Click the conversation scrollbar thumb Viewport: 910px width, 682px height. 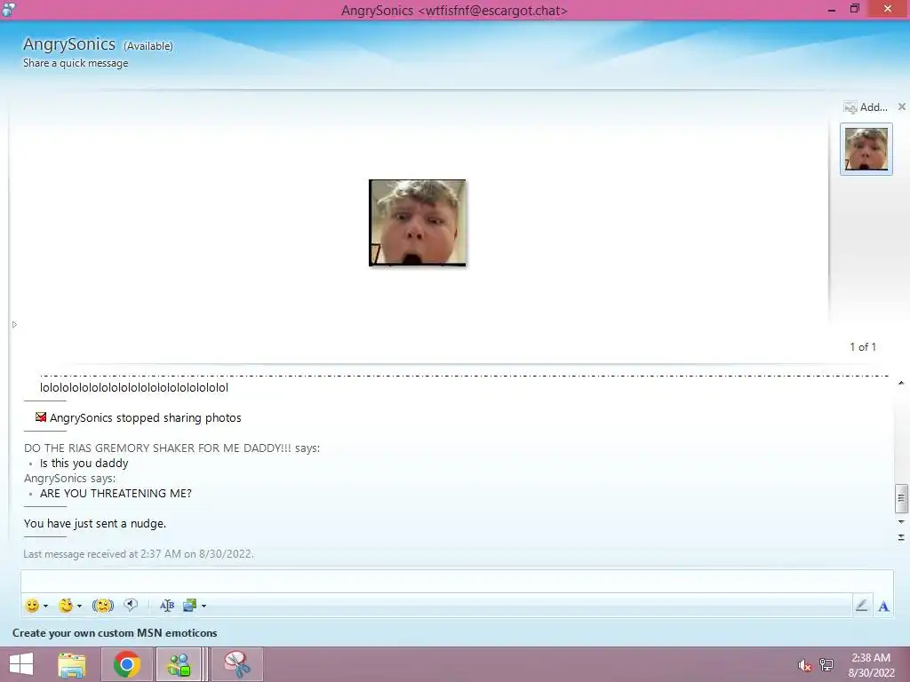(901, 499)
